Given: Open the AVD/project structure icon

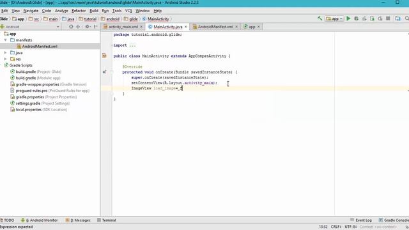Looking at the screenshot, I should [x=397, y=19].
